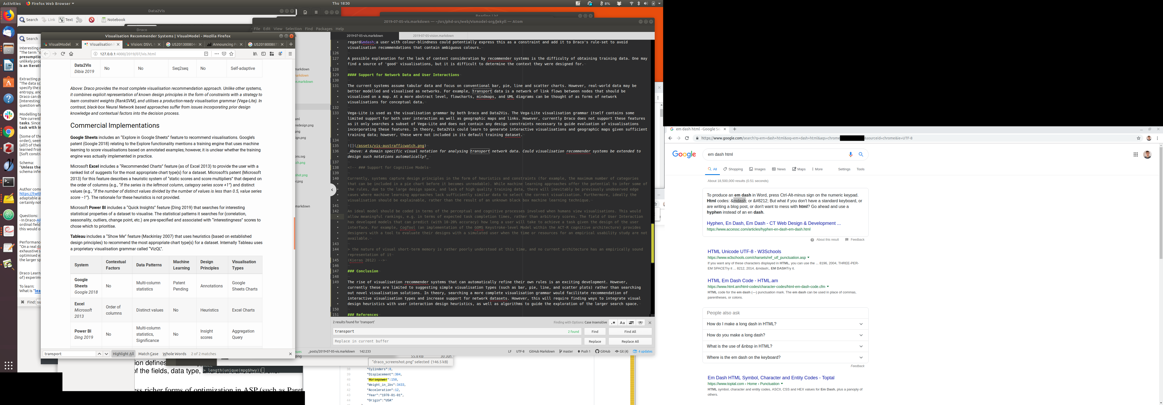Click the 'Replace All' button in Atom

coord(630,341)
